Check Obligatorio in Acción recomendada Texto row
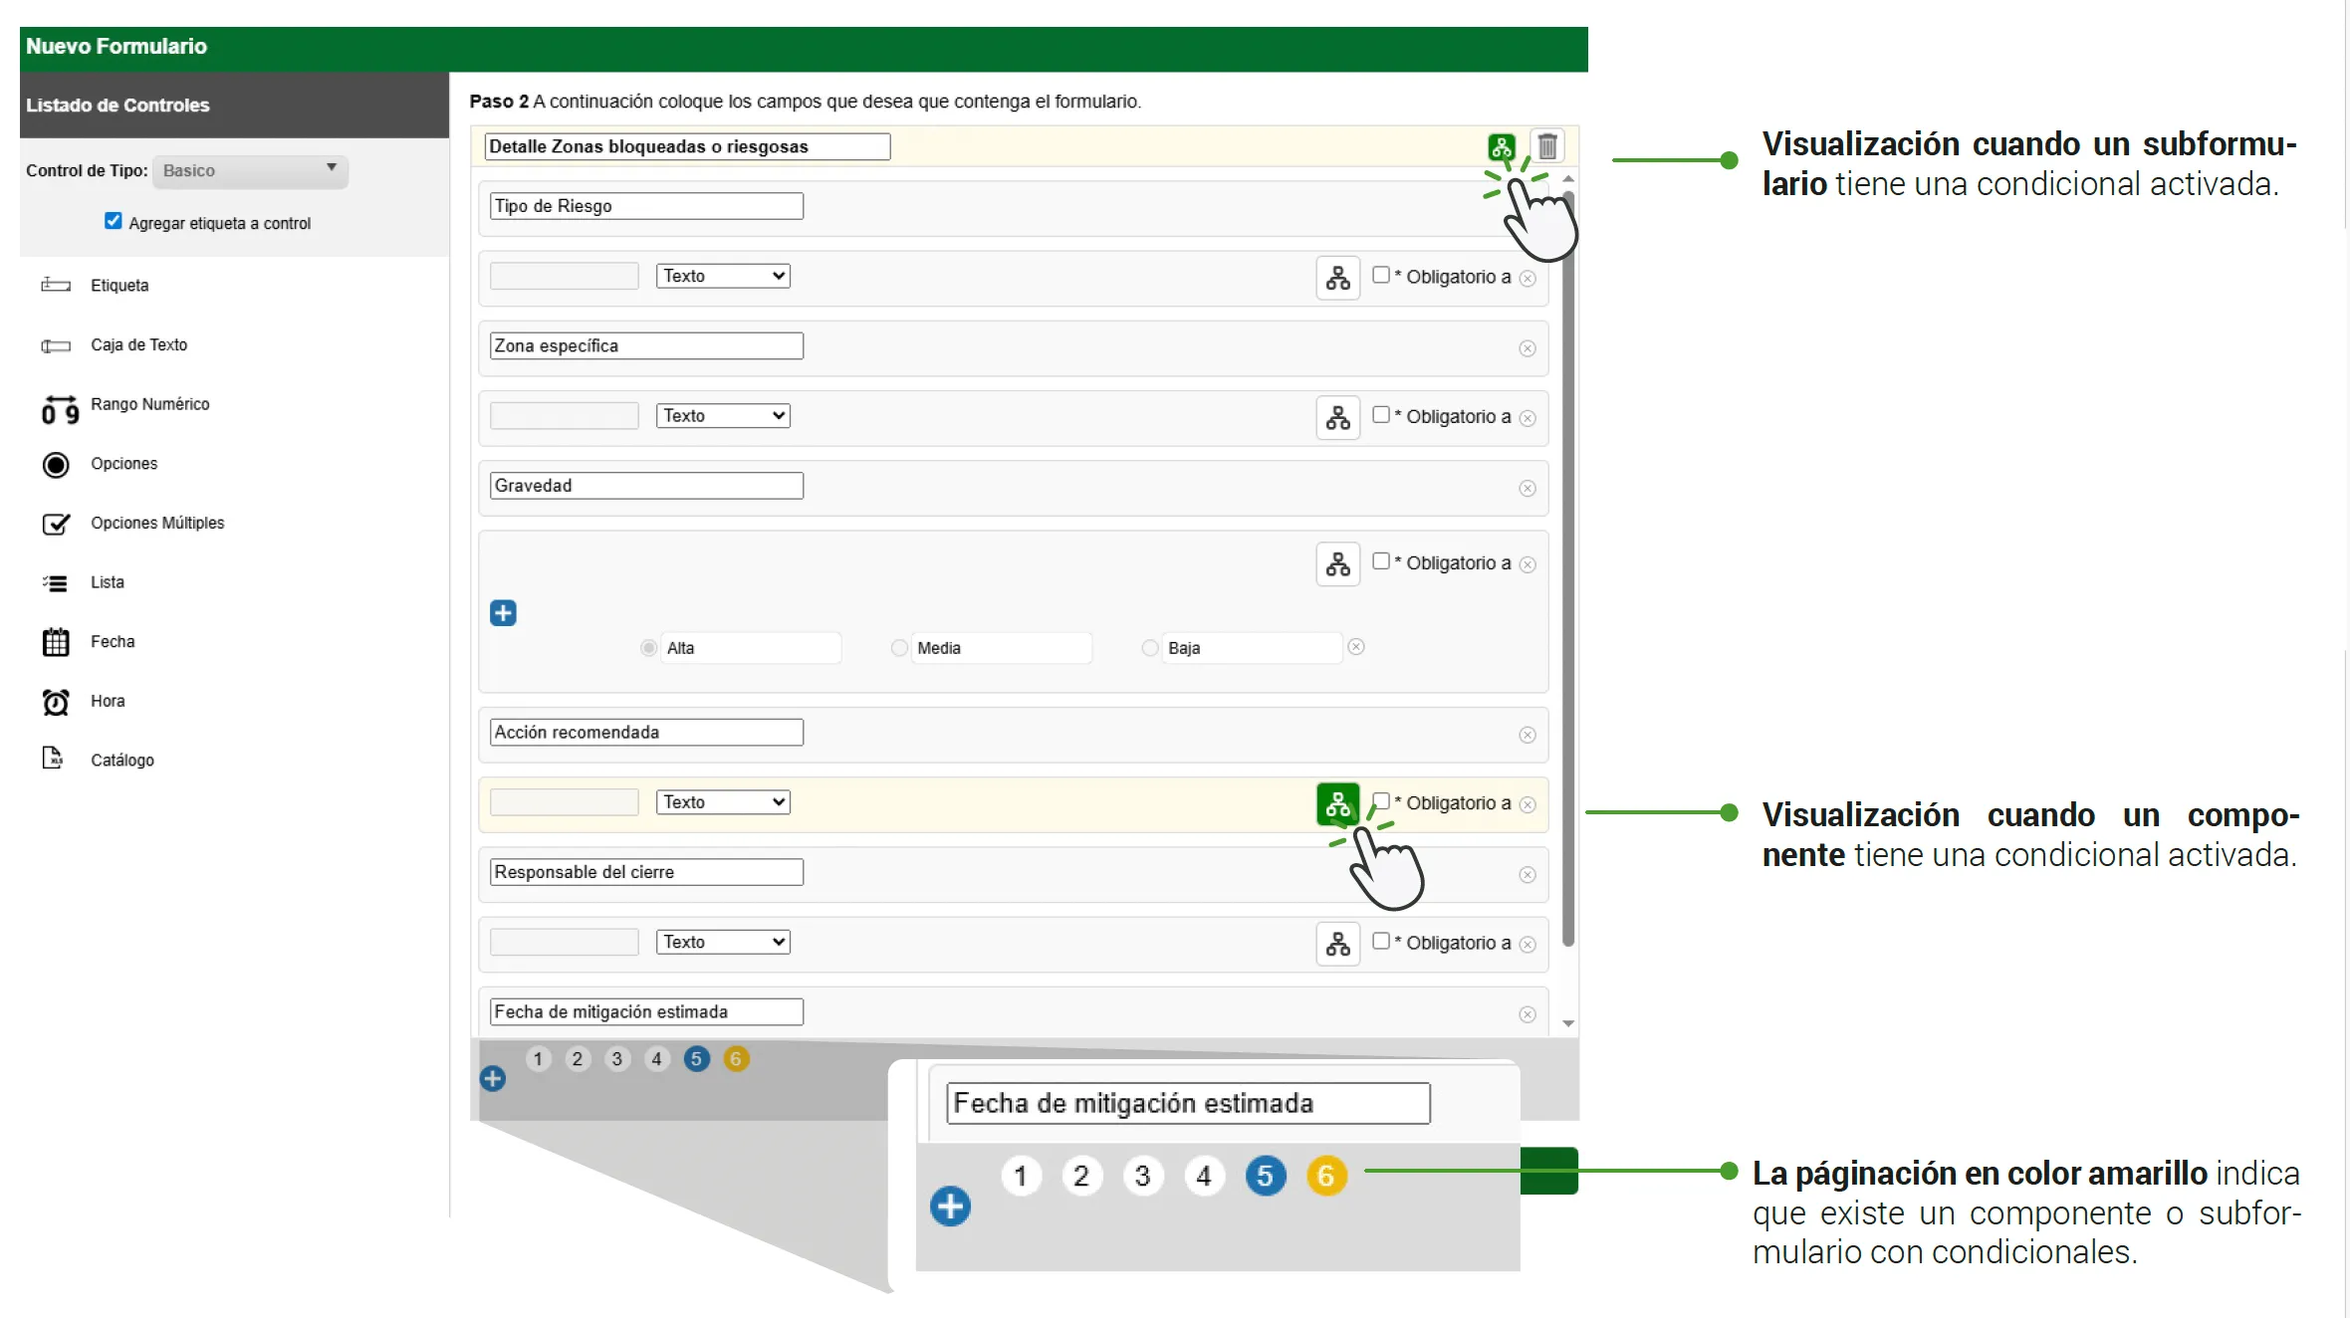Viewport: 2350px width, 1318px height. 1381,801
